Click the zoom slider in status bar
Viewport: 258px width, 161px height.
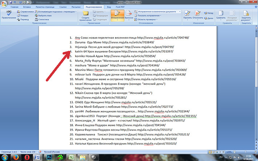point(242,151)
